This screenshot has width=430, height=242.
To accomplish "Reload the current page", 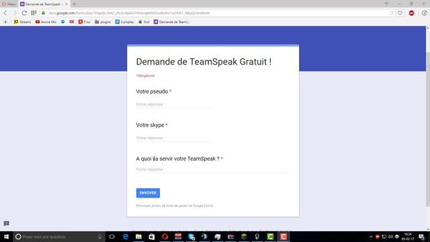I will 24,13.
